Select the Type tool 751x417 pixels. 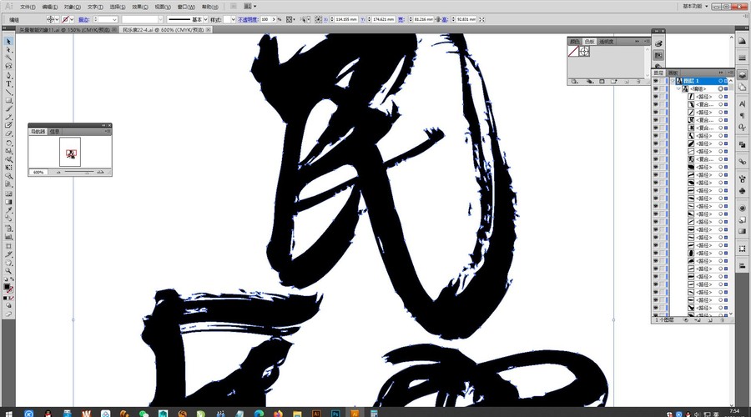[8, 83]
